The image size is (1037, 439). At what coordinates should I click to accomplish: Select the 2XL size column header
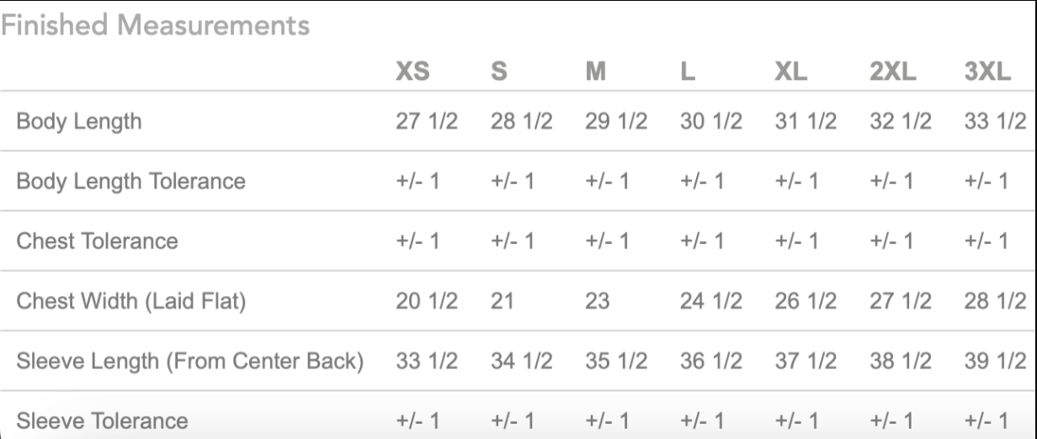click(x=893, y=72)
